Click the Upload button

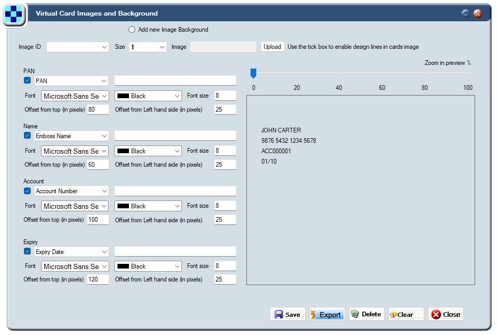click(x=272, y=47)
